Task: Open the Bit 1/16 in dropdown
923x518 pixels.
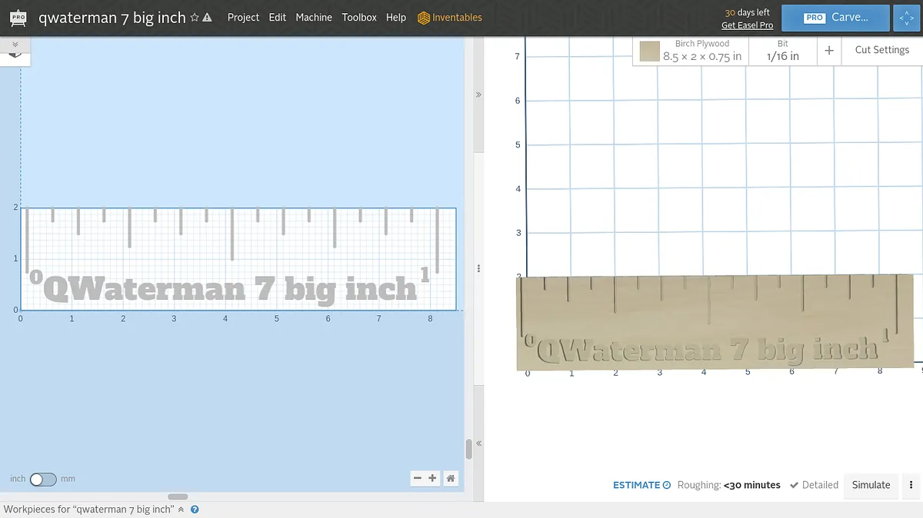Action: pyautogui.click(x=783, y=51)
